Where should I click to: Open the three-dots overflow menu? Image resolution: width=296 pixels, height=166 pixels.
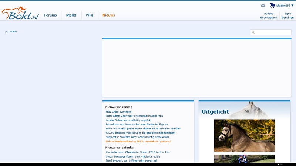pos(280,165)
